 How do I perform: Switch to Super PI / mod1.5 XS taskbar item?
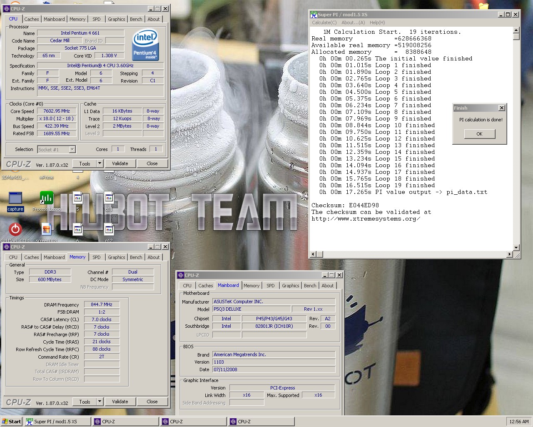[58, 421]
